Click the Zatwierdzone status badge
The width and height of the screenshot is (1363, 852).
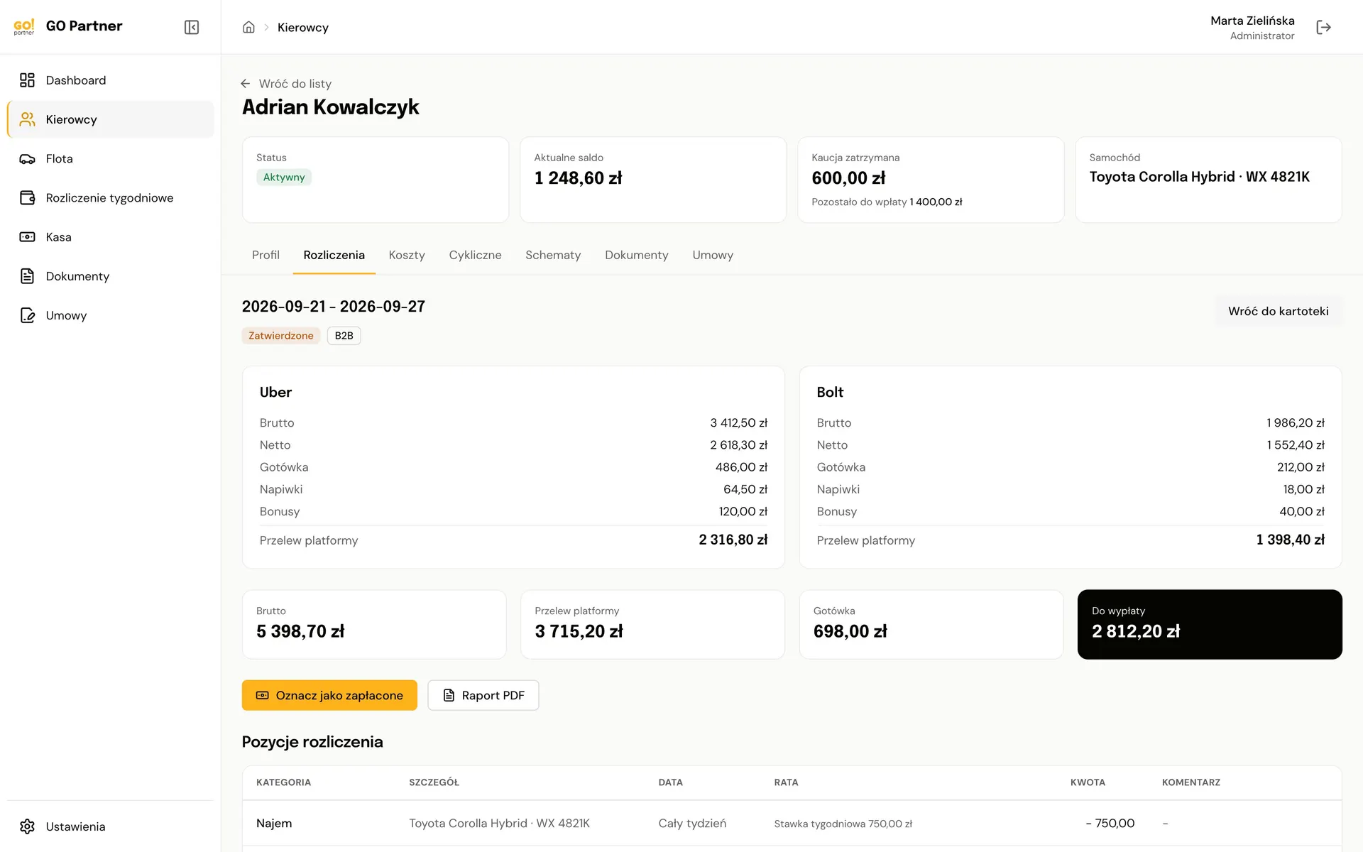point(281,336)
